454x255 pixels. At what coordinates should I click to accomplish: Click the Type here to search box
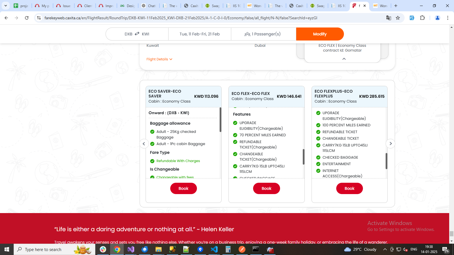pos(43,249)
